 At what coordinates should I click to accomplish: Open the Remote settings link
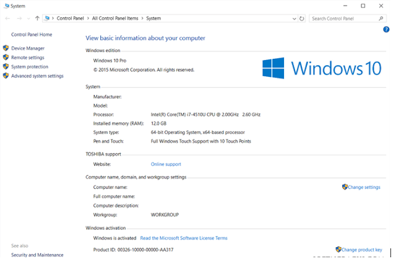pyautogui.click(x=28, y=58)
